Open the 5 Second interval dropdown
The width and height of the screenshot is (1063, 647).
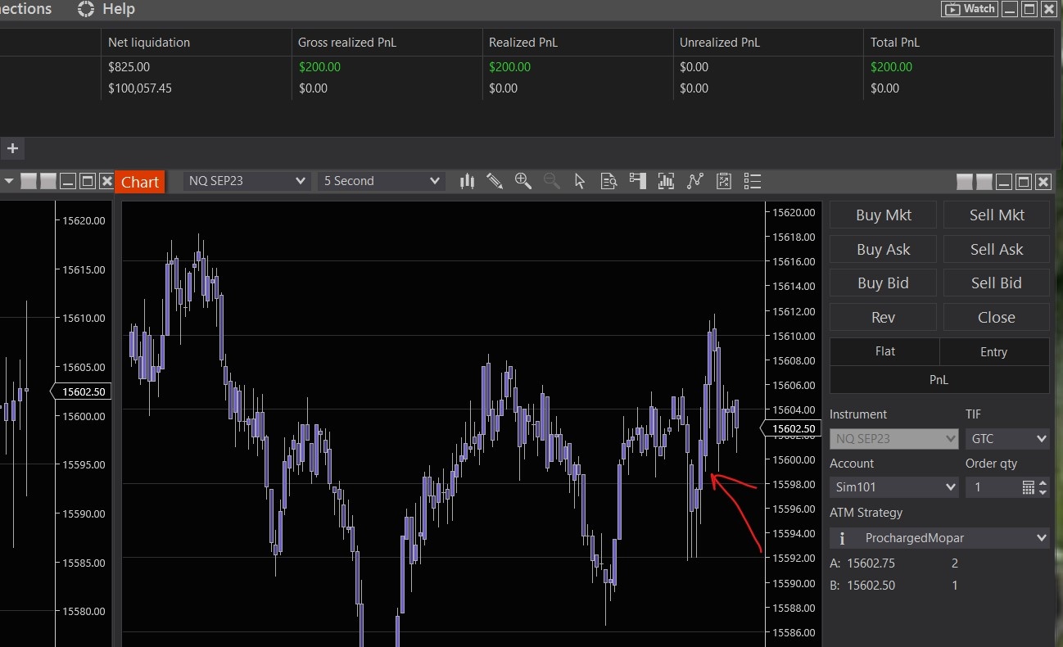[x=382, y=181]
